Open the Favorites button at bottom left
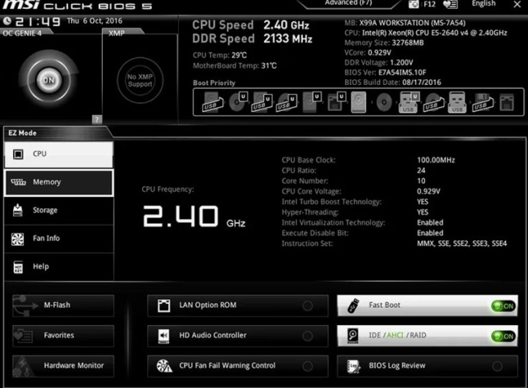Screen dimensions: 528x388 [x=63, y=335]
